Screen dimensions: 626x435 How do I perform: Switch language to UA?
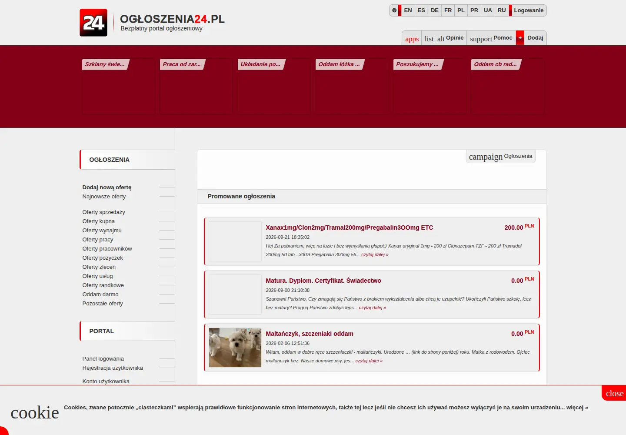coord(488,10)
